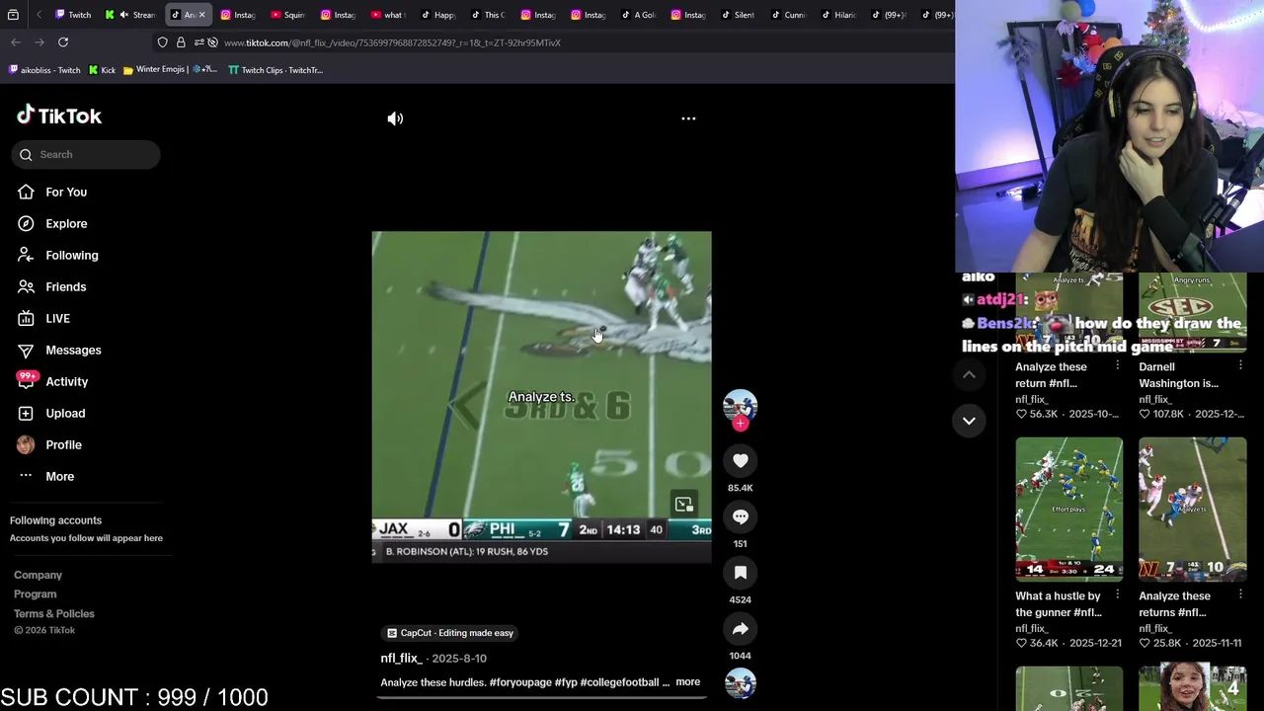The width and height of the screenshot is (1264, 711).
Task: Open options for Analyze these return #nfl video
Action: point(1117,366)
